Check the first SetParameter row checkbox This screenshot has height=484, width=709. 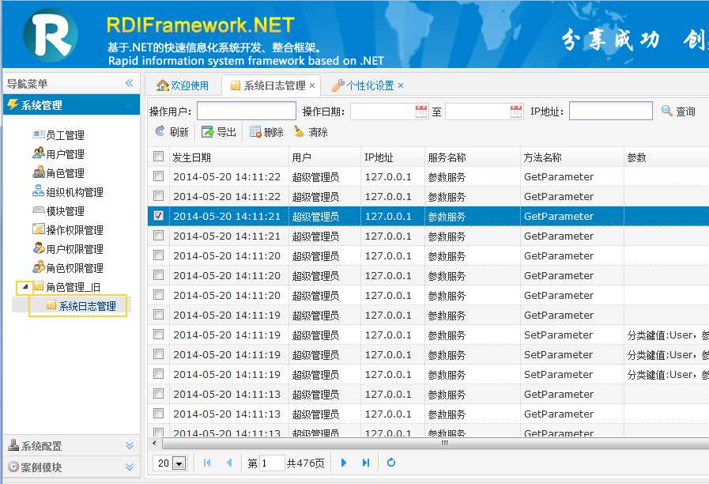click(x=158, y=335)
